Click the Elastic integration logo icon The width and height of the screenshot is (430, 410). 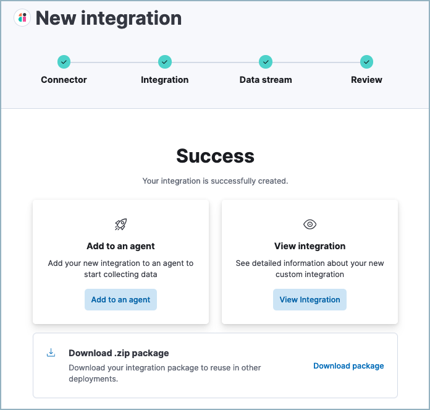tap(23, 19)
